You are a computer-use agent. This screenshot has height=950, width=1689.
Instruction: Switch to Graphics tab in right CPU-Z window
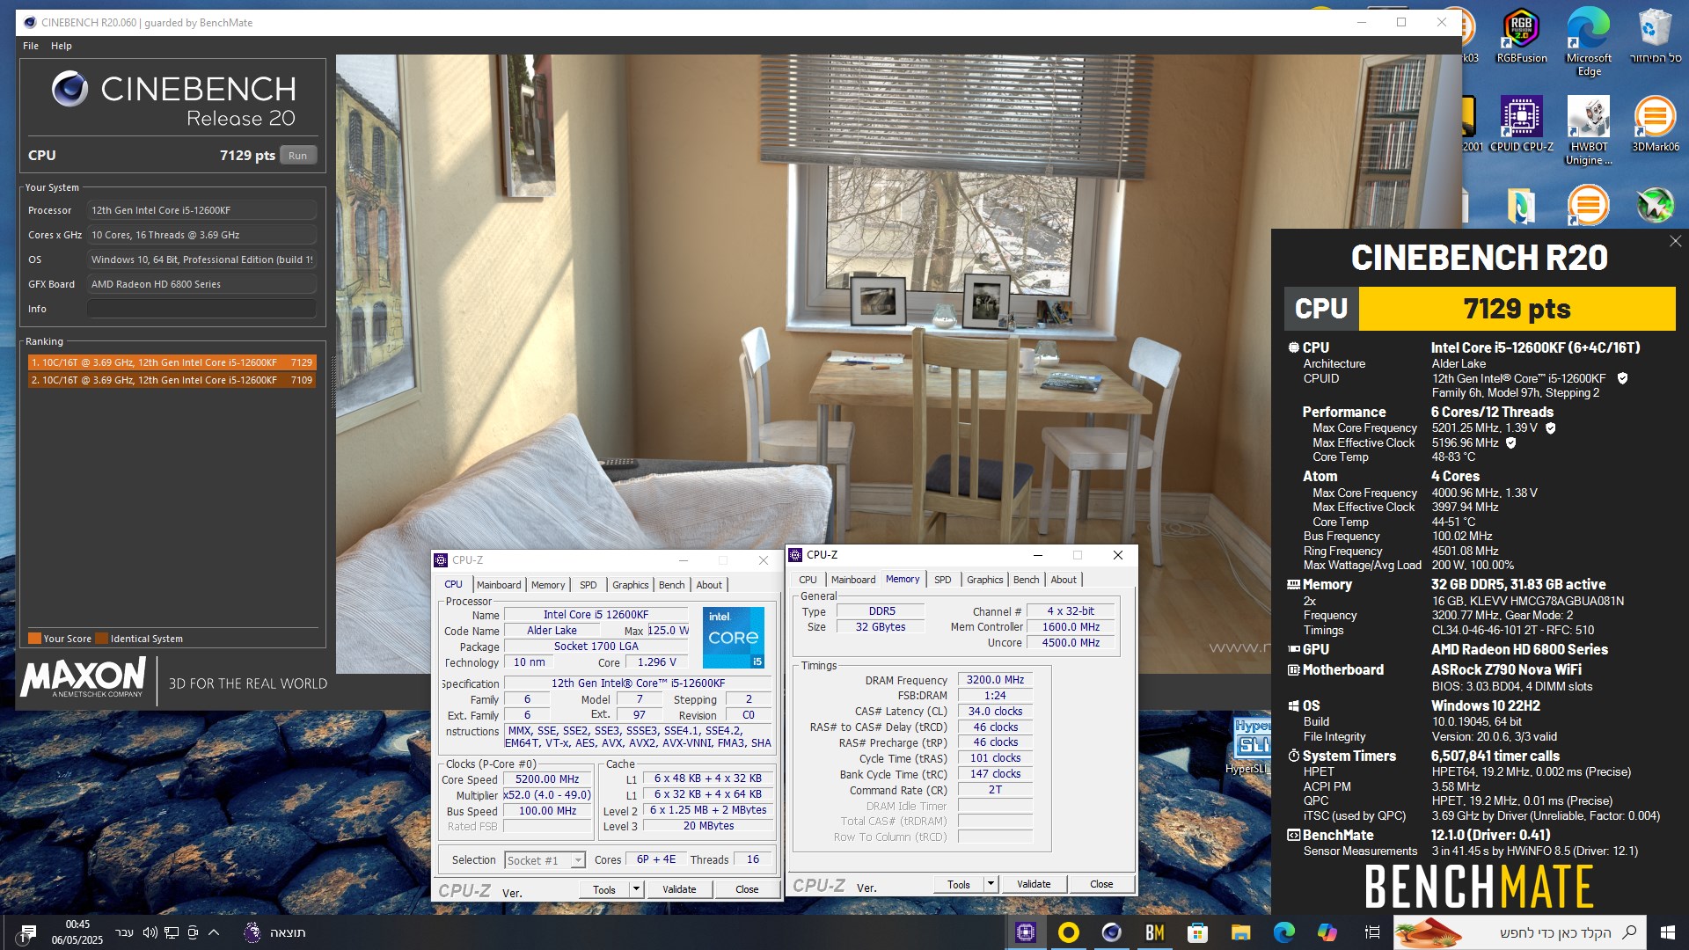pos(985,580)
